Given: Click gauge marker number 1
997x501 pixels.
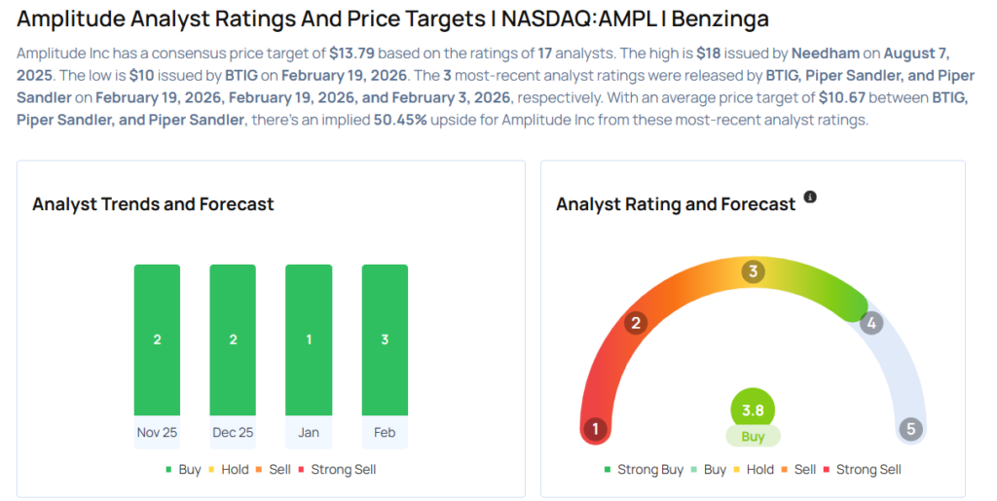Looking at the screenshot, I should (x=594, y=429).
